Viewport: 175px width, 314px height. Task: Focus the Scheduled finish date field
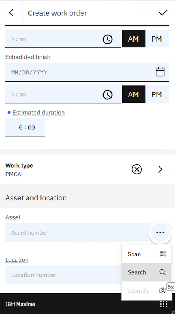coord(87,72)
